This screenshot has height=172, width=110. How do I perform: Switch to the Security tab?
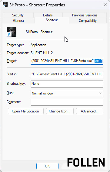[18, 15]
